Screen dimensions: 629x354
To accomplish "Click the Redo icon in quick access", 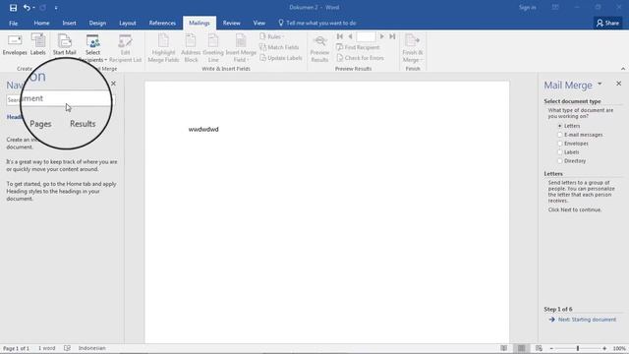I will pyautogui.click(x=42, y=8).
